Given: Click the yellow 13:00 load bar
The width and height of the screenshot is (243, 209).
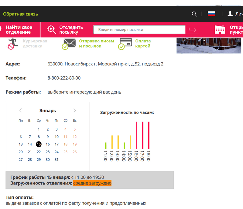Looking at the screenshot, I should tap(118, 142).
